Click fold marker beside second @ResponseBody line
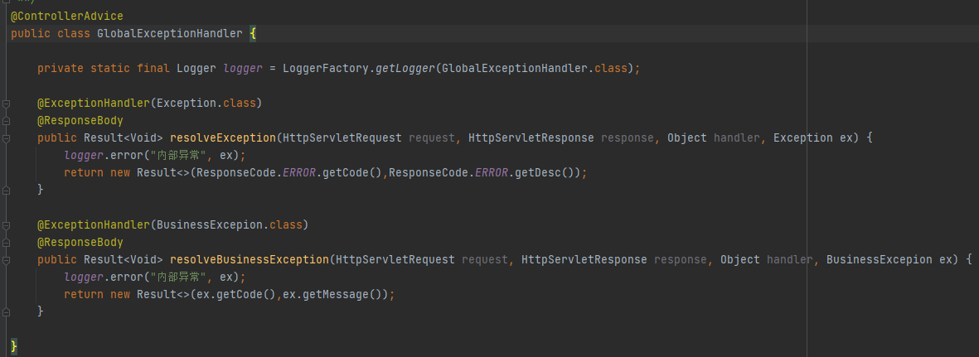This screenshot has width=979, height=357. click(x=7, y=243)
